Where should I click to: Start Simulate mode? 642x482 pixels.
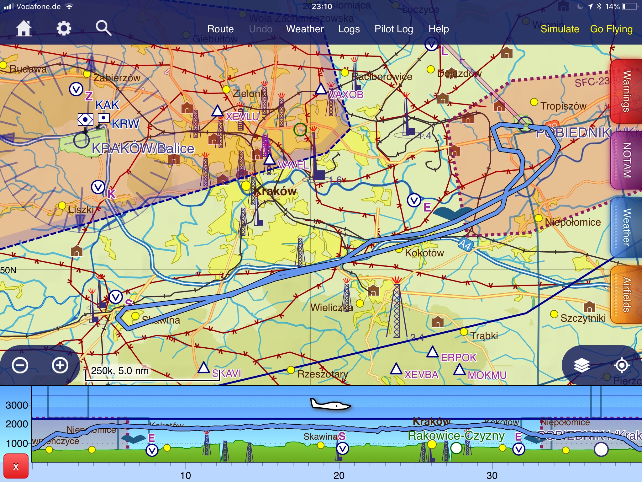(x=560, y=29)
